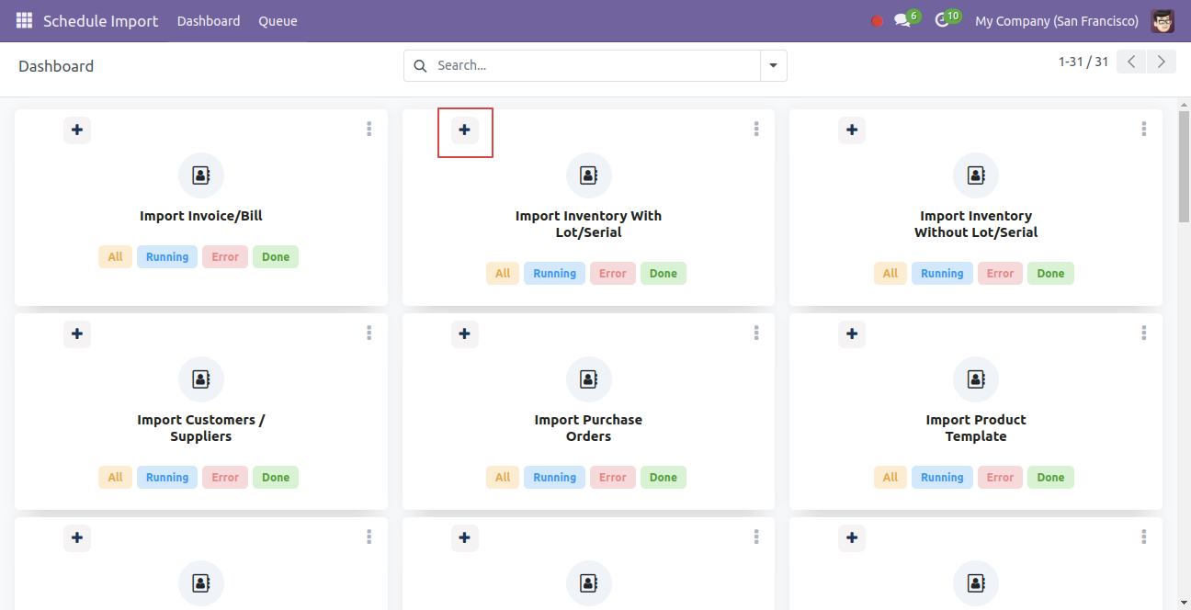Click contact-book icon on Import Customers / Suppliers

coord(201,379)
